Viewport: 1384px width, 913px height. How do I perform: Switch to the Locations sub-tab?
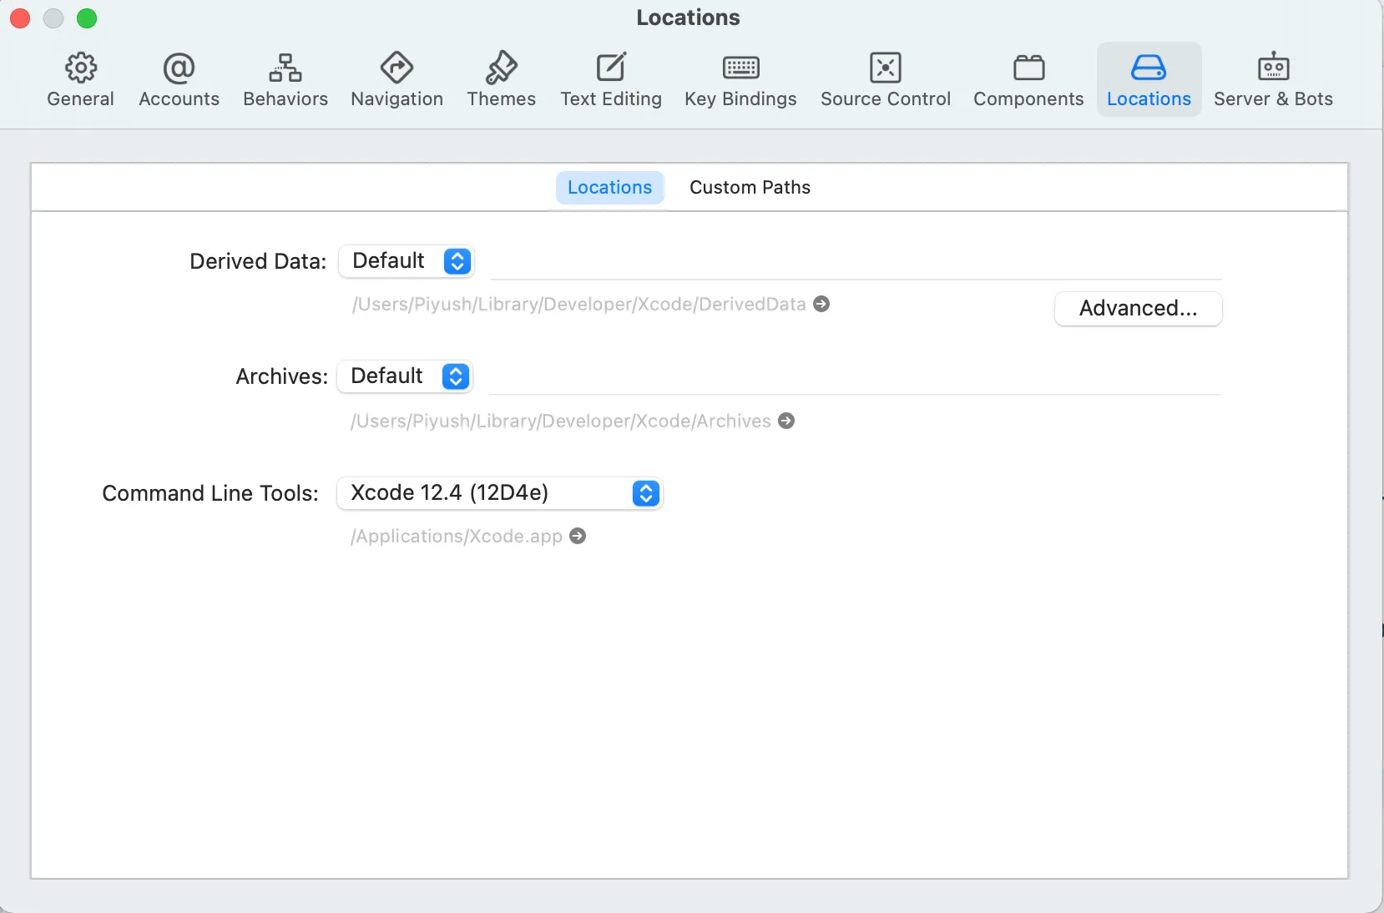pos(609,188)
